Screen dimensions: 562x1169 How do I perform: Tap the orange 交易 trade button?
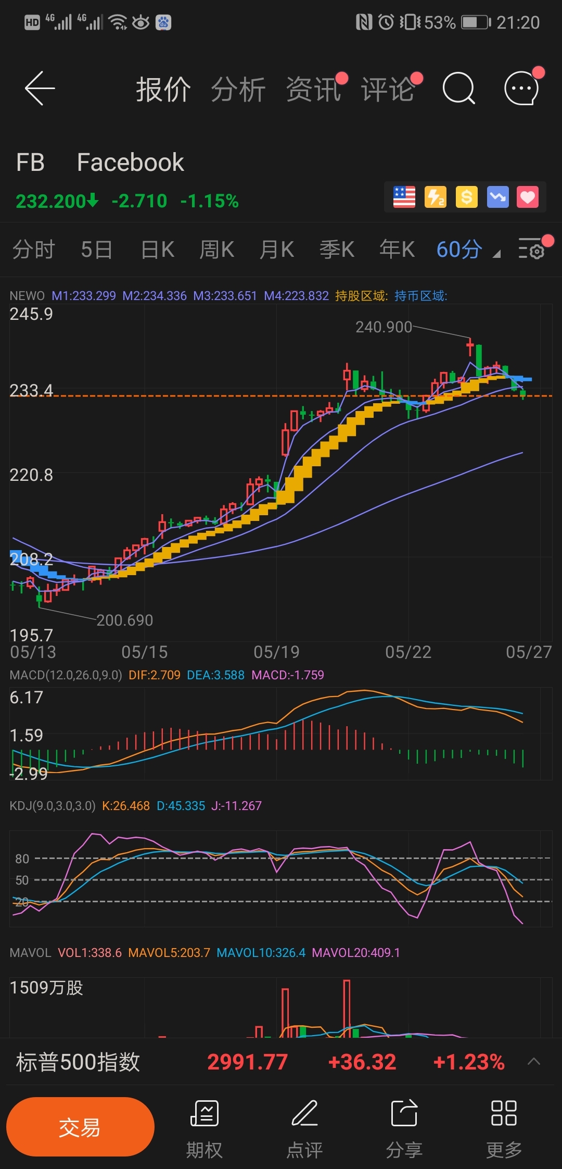[80, 1127]
